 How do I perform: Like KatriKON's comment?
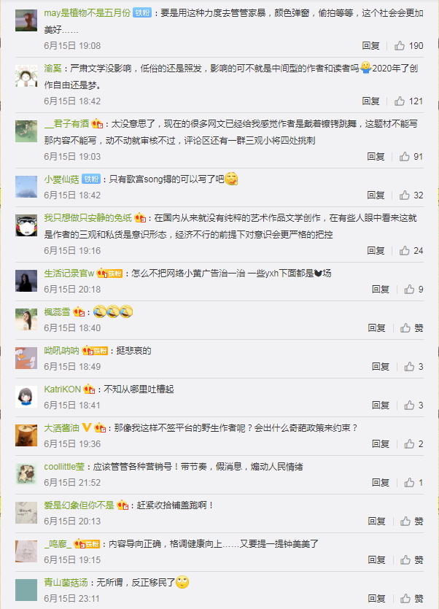coord(409,405)
